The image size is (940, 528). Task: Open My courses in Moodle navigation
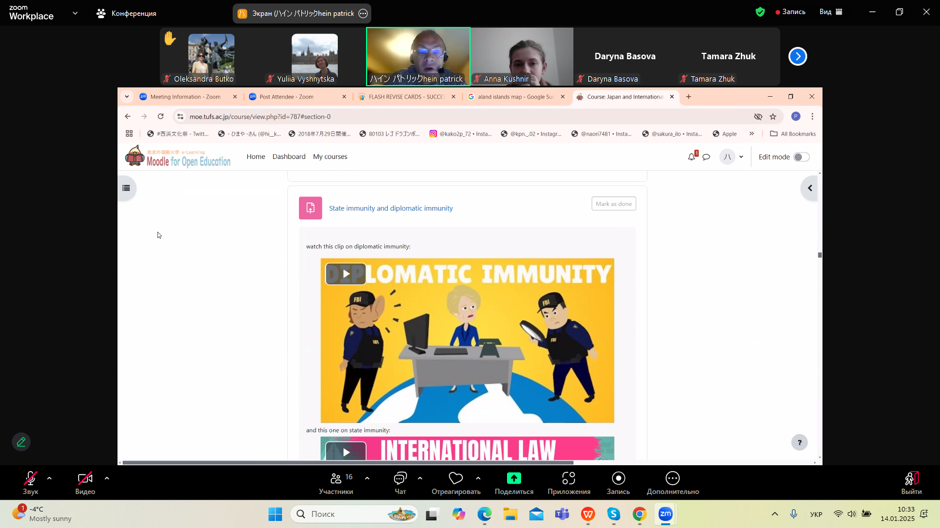click(x=330, y=157)
